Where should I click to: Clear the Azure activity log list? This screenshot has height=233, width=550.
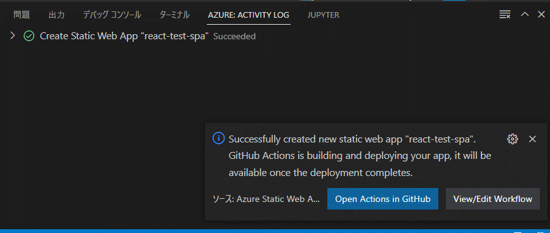pos(505,15)
